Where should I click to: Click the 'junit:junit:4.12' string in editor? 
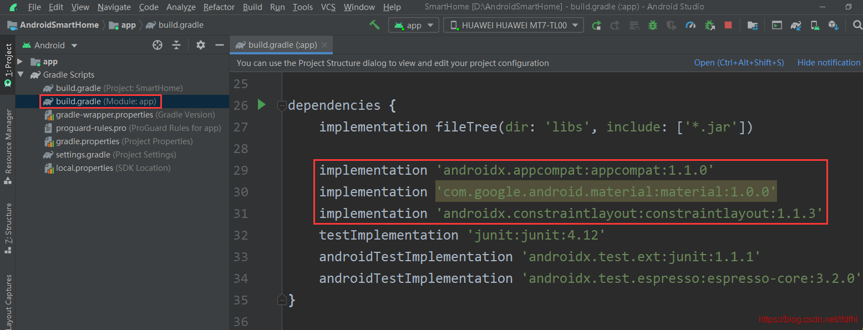click(536, 235)
